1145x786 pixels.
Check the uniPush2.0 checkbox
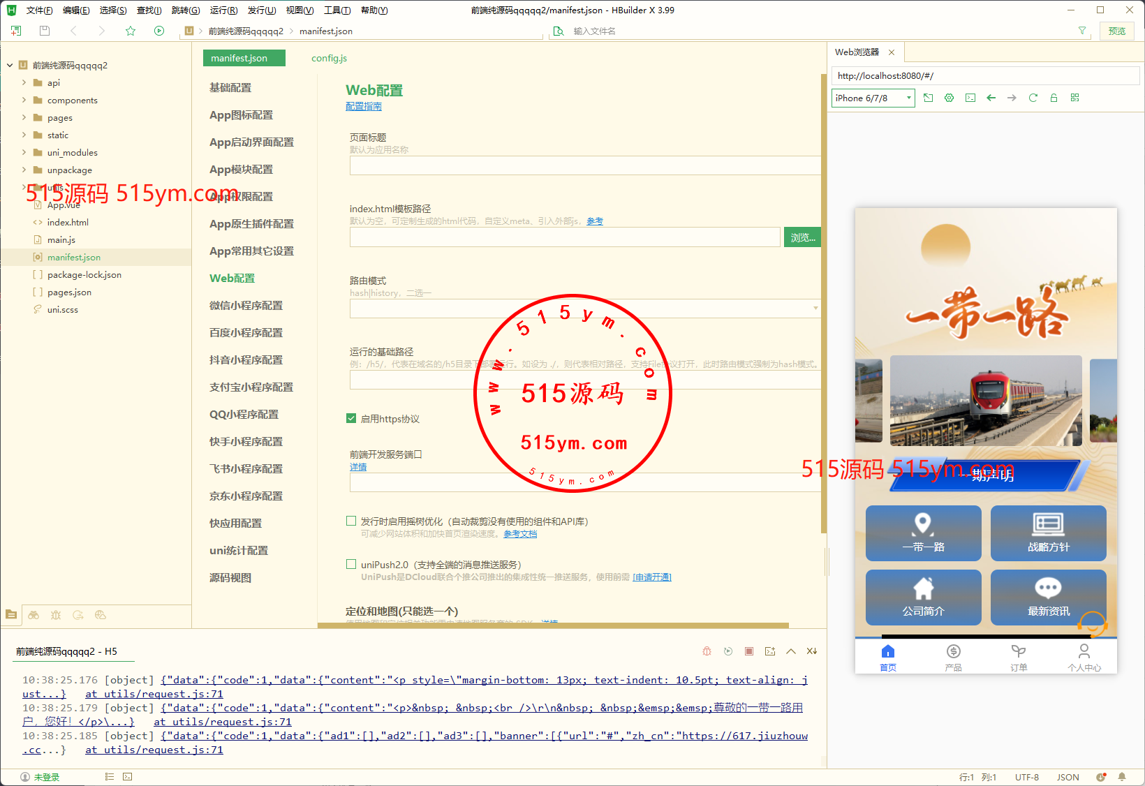pos(351,565)
